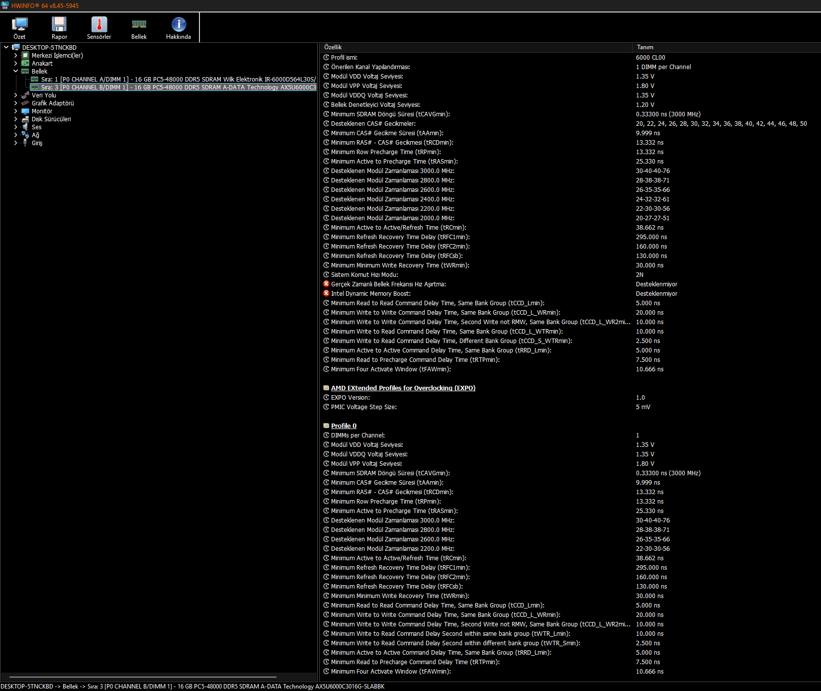This screenshot has width=821, height=691.
Task: Expand the Anakart tree node
Action: [15, 63]
